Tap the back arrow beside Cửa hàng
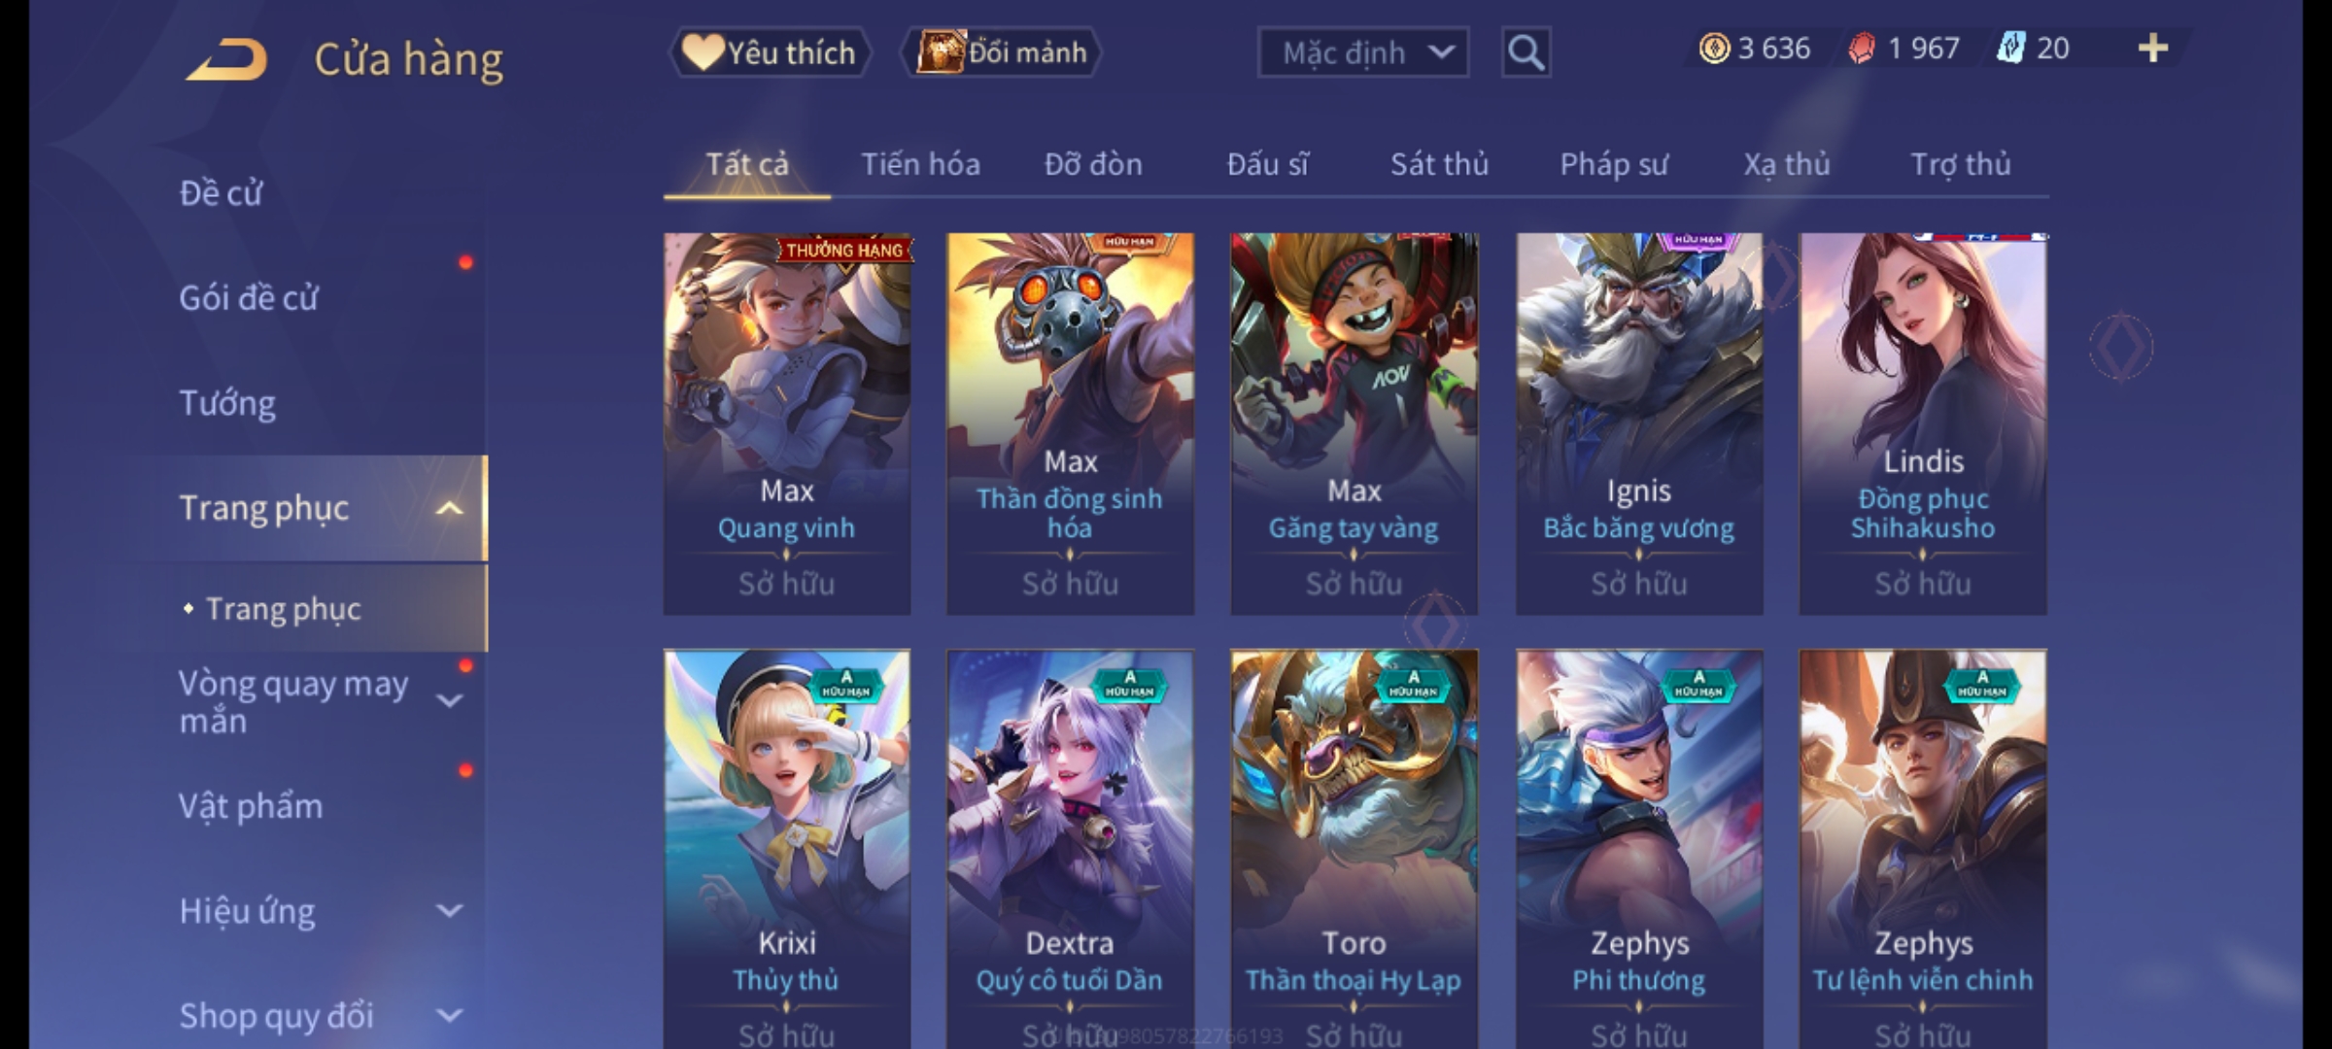This screenshot has height=1049, width=2332. [x=227, y=59]
